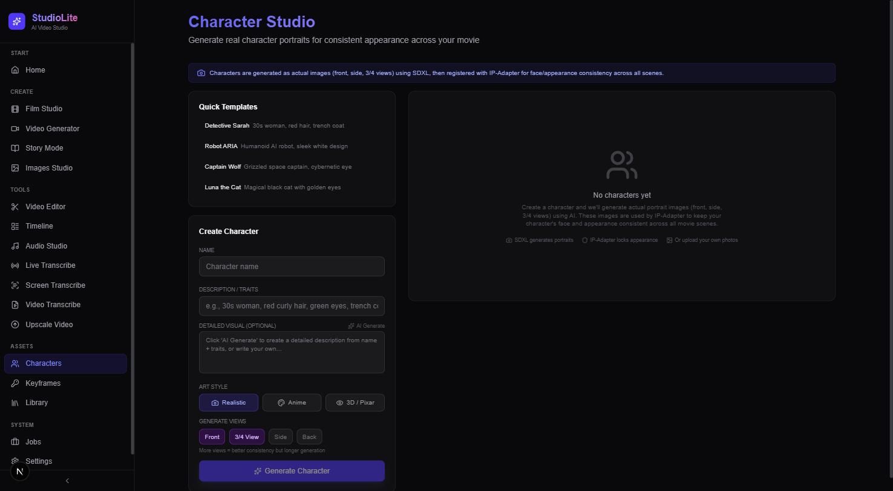Click the StudioLite logo icon
The width and height of the screenshot is (893, 491).
17,22
